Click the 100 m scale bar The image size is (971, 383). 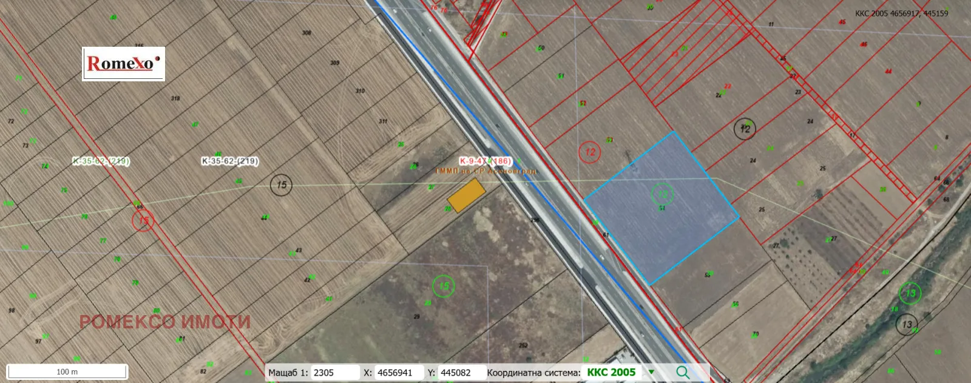67,371
